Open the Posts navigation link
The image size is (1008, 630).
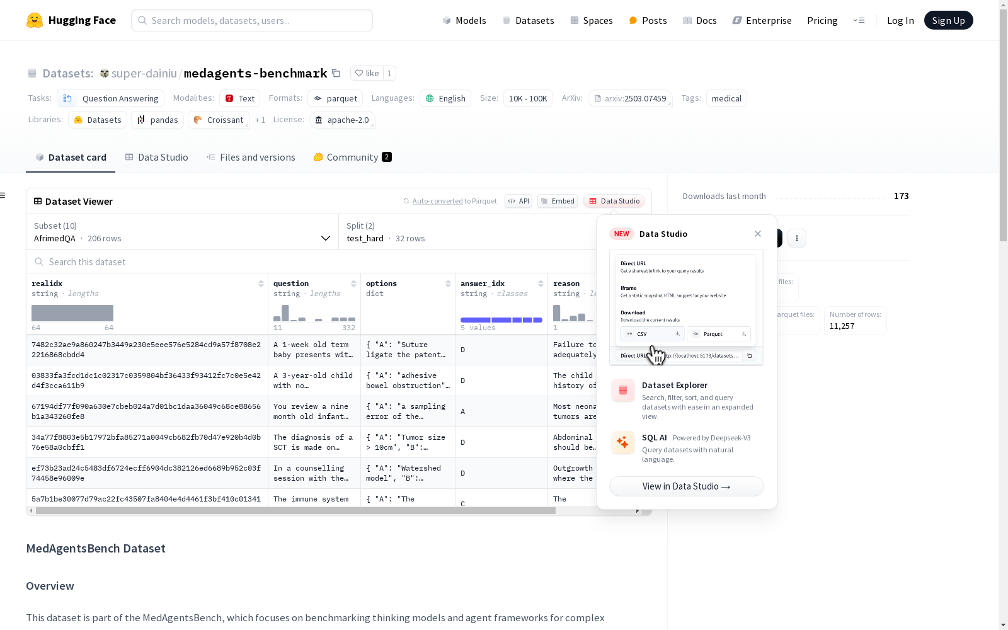(648, 20)
